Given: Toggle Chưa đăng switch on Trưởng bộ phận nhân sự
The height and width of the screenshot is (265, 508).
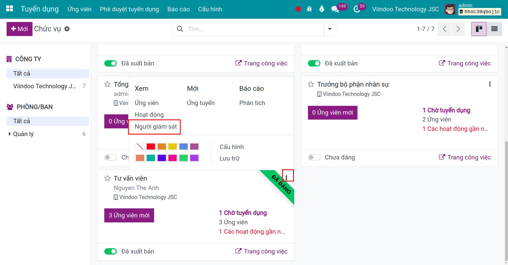Looking at the screenshot, I should coord(314,158).
